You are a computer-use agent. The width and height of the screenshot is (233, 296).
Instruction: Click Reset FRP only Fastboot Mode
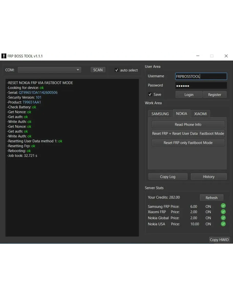188,143
